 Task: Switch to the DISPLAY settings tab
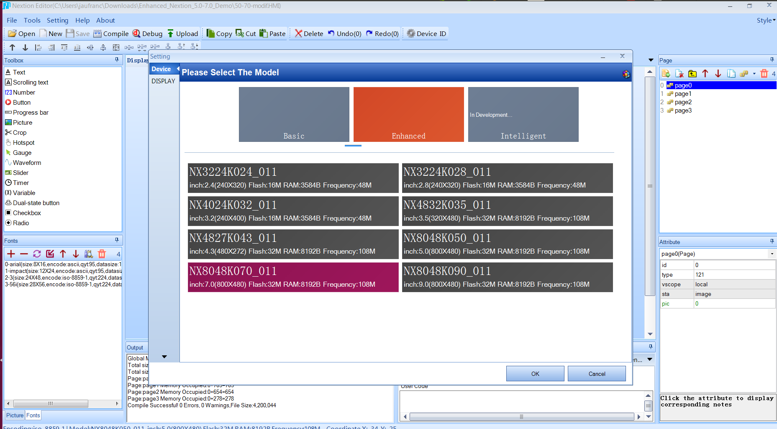163,81
